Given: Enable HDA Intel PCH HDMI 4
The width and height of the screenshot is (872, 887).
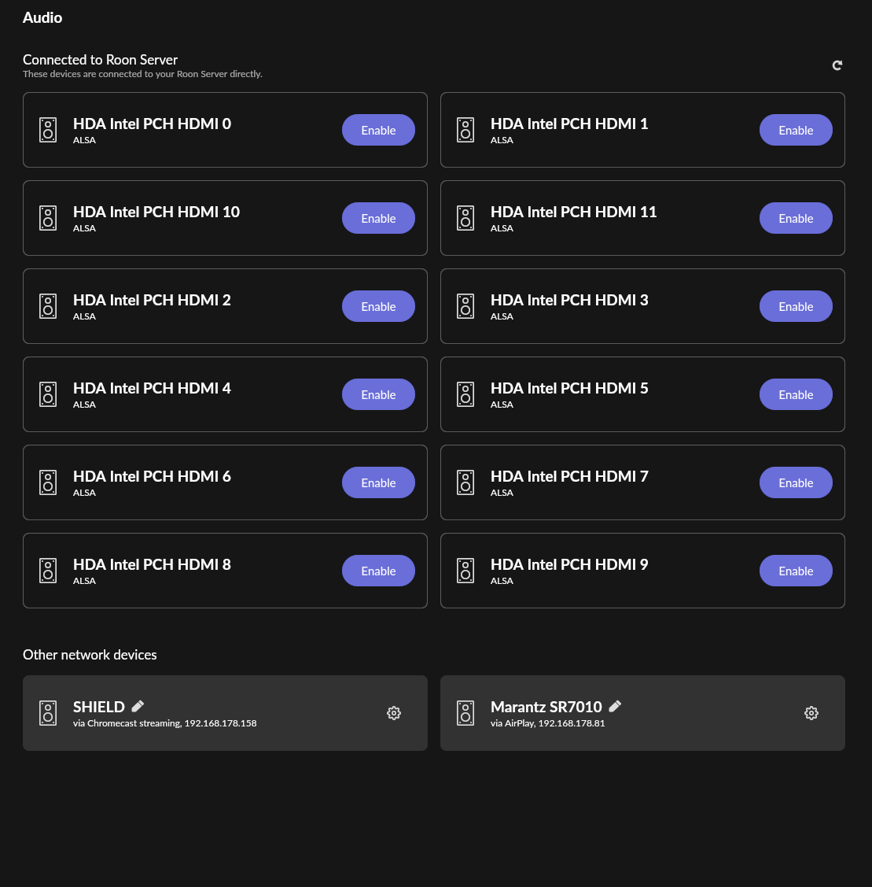Looking at the screenshot, I should [x=379, y=395].
